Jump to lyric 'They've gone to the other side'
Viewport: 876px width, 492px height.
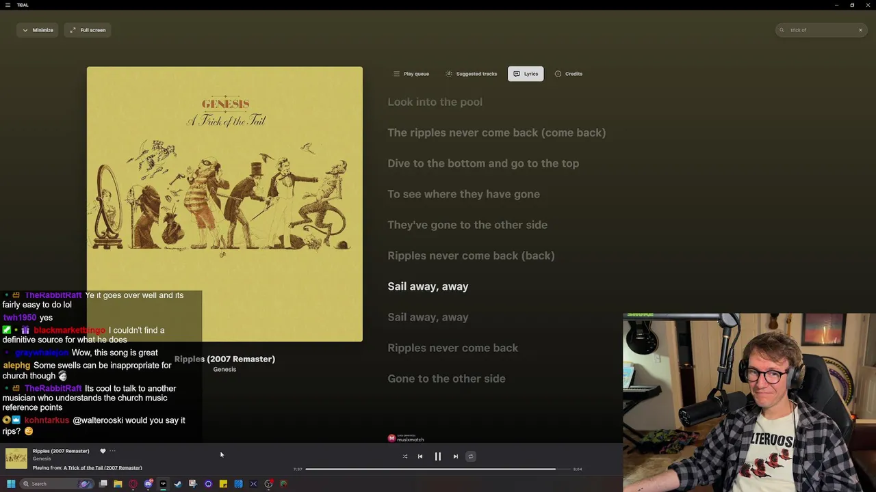point(467,225)
